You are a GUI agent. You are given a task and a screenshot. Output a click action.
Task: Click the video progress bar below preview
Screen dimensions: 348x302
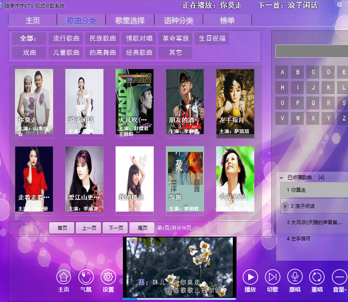coord(178,299)
